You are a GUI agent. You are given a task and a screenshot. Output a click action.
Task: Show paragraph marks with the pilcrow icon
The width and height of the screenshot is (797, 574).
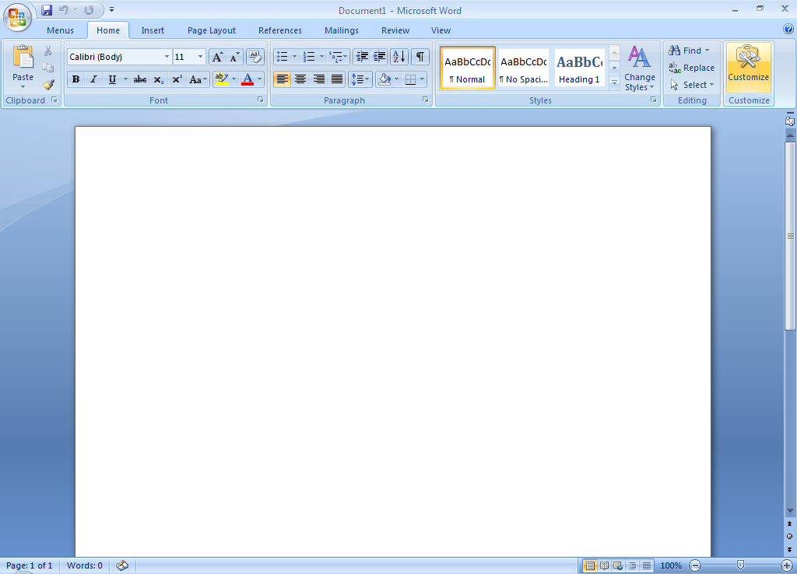point(419,56)
